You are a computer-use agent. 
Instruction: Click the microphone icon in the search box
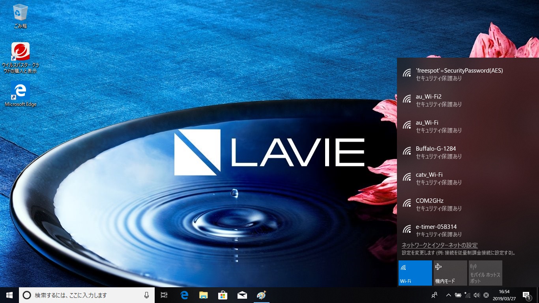coord(146,295)
